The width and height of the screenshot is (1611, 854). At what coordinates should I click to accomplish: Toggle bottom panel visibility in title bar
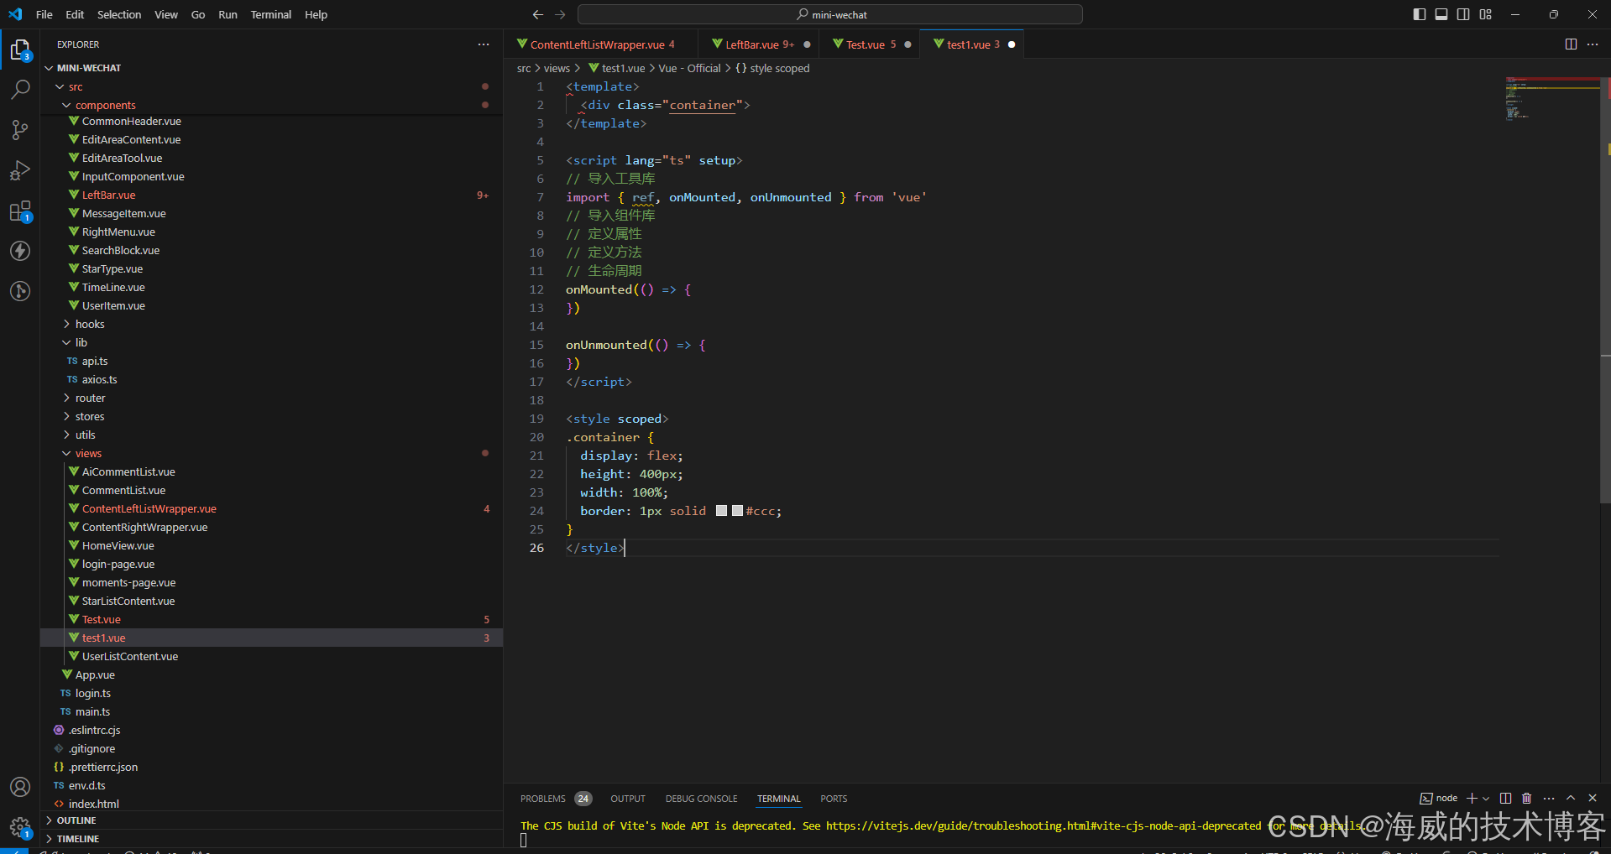pos(1441,14)
